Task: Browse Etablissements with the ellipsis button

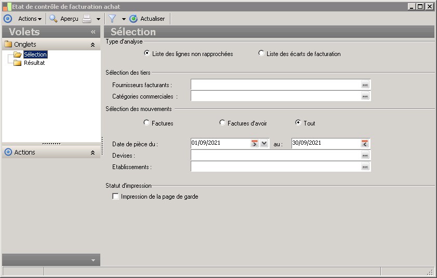Action: 365,167
